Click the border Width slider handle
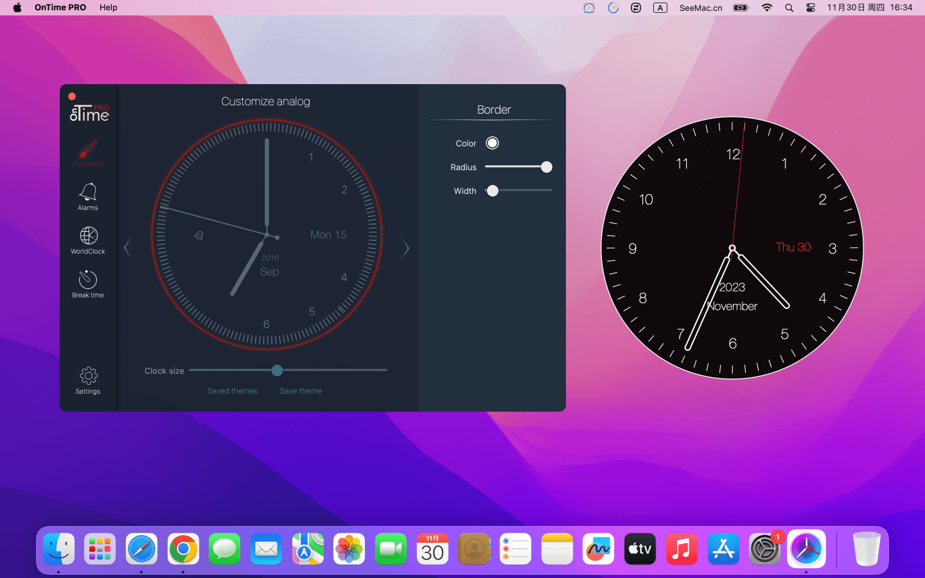The height and width of the screenshot is (578, 925). (x=493, y=191)
